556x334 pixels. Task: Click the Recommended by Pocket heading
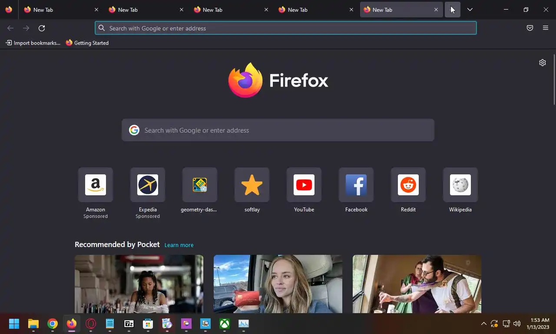tap(117, 244)
